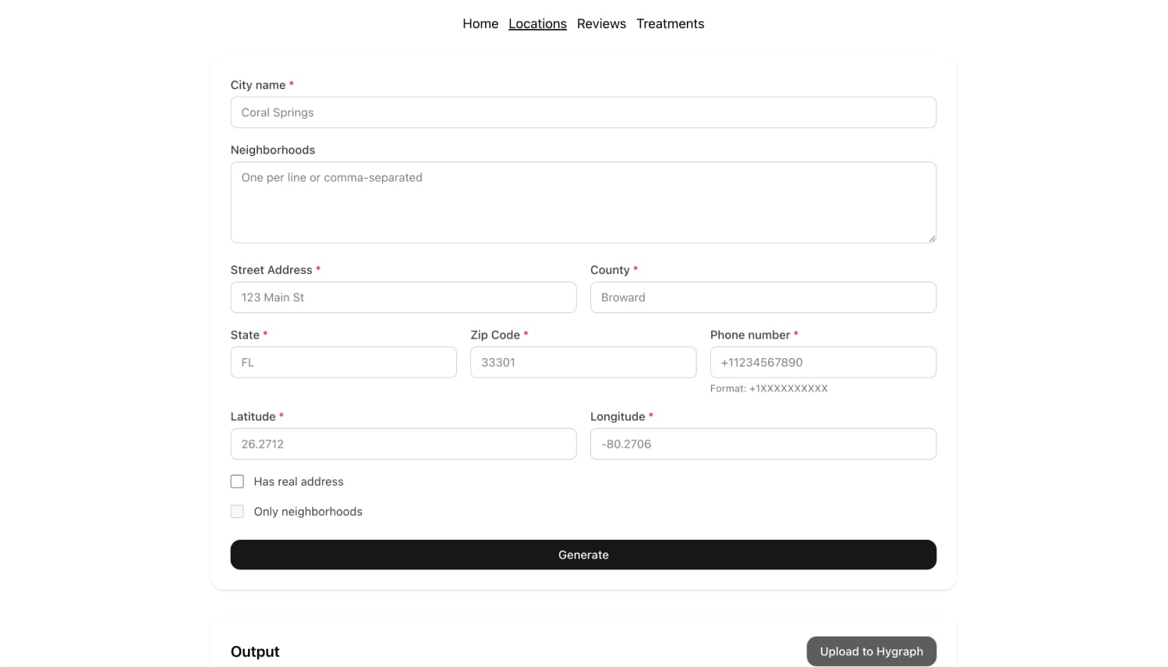Click the City name label
Screen dimensions: 1168x667
coord(257,85)
